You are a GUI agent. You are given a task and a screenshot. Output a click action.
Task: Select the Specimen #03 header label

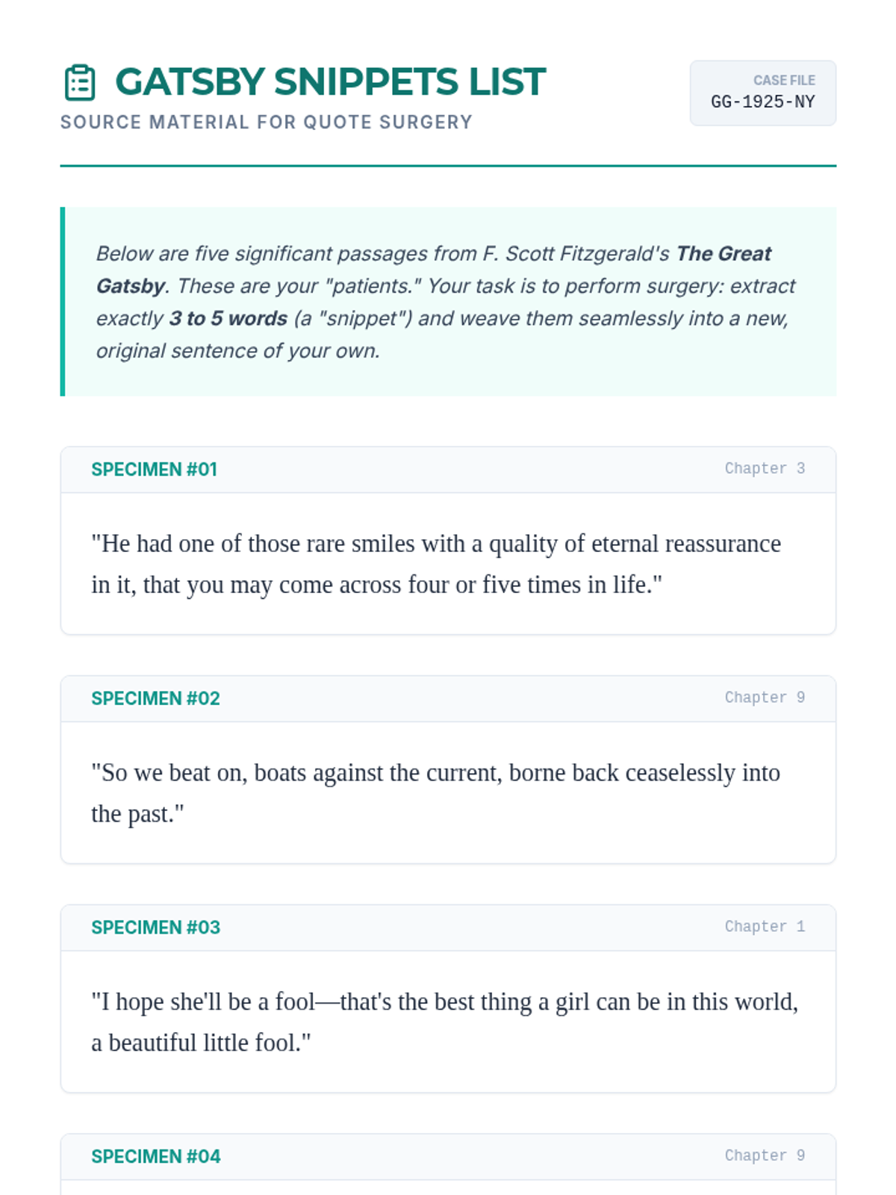point(155,928)
